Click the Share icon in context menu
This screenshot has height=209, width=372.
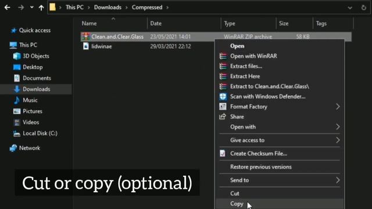223,117
